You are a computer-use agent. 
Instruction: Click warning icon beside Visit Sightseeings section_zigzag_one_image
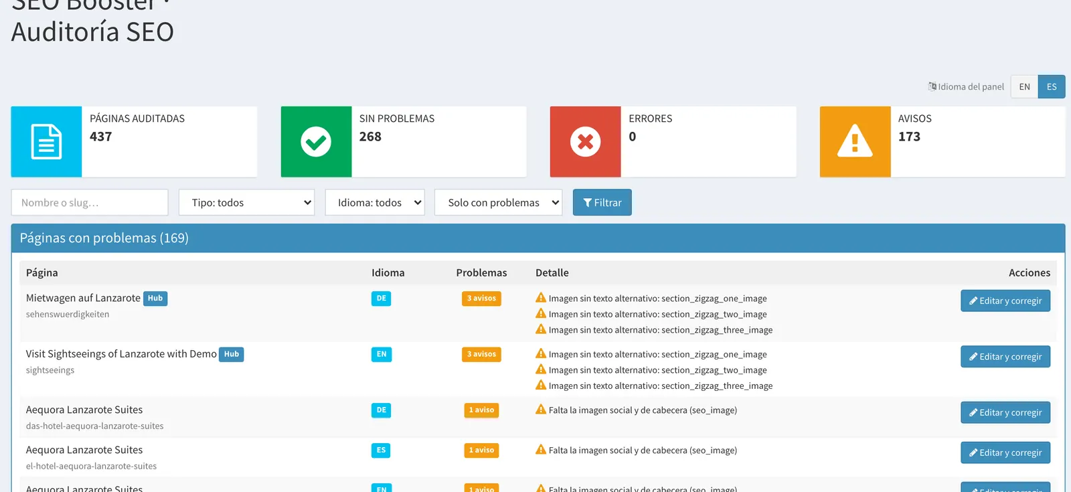[x=541, y=353]
